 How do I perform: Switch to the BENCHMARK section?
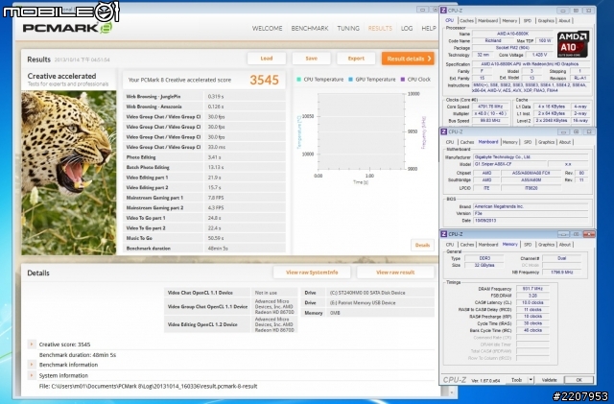[x=310, y=28]
